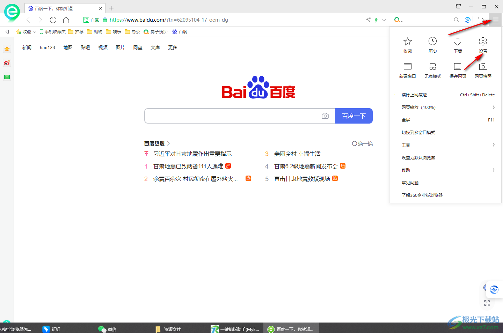The height and width of the screenshot is (333, 503).
Task: Click the page reload button
Action: (53, 20)
